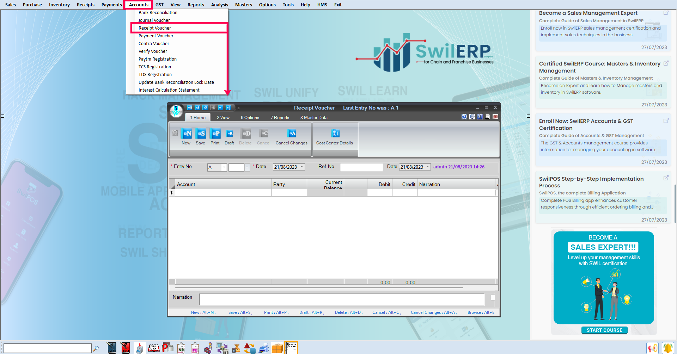This screenshot has width=677, height=354.
Task: Click the P quick-access icon in title bar
Action: pyautogui.click(x=205, y=108)
